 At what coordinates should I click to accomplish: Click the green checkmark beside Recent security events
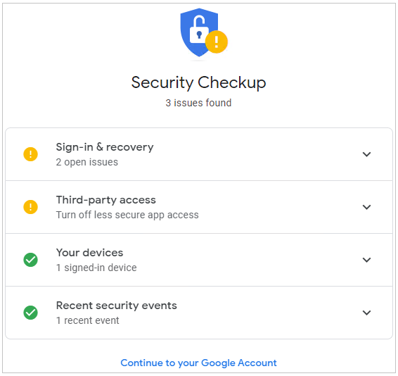(30, 313)
